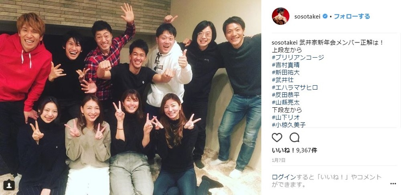Click the ログイン login link
The width and height of the screenshot is (401, 195).
[x=284, y=177]
